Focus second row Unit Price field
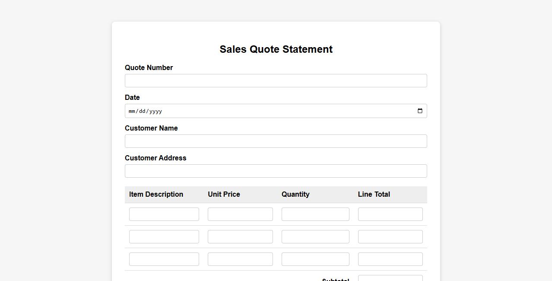This screenshot has width=552, height=281. 240,237
